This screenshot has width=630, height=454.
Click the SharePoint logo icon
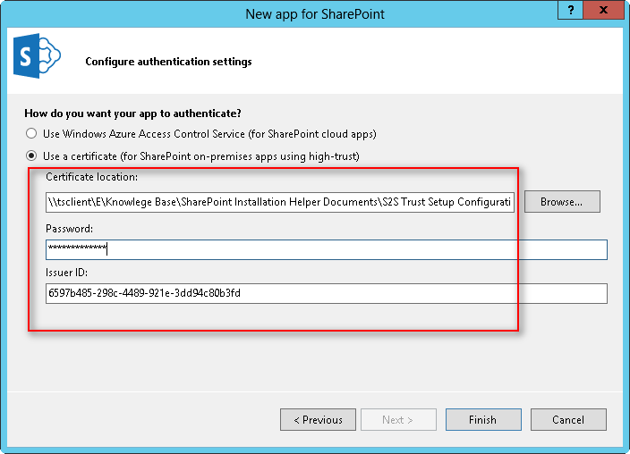click(37, 58)
